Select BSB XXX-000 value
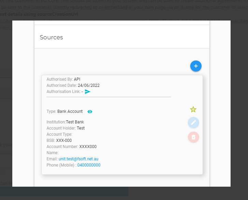Image resolution: width=248 pixels, height=200 pixels. tap(64, 141)
